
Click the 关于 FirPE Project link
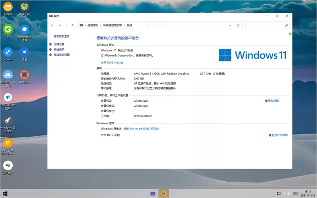[112, 63]
